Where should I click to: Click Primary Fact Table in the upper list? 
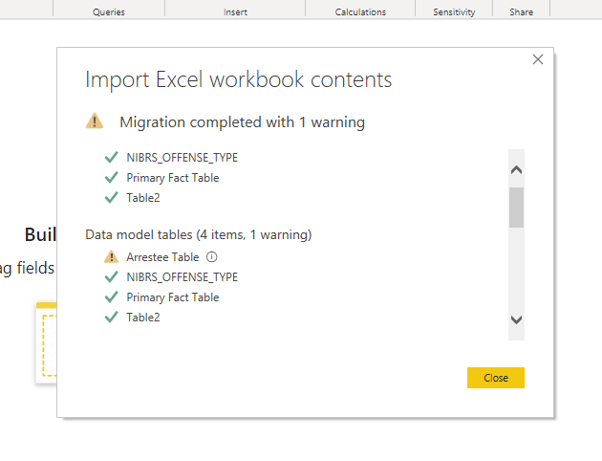pos(173,178)
